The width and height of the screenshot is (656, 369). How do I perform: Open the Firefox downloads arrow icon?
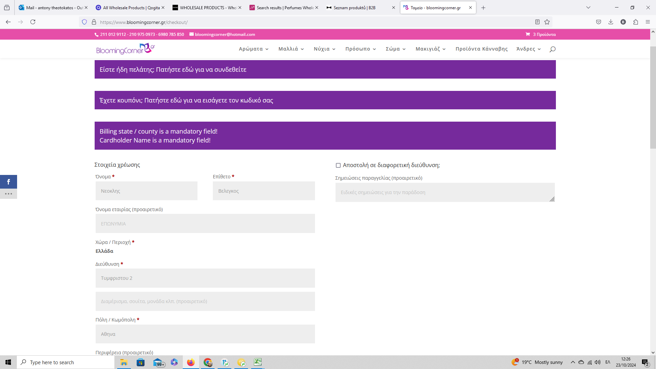click(x=611, y=22)
